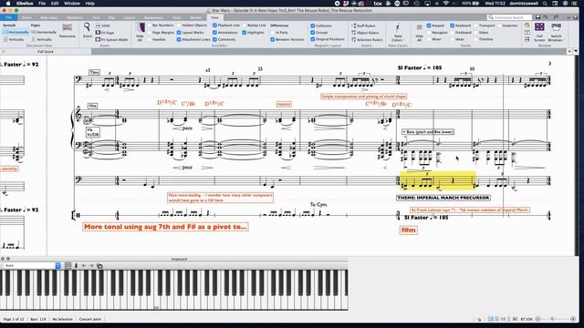584x328 pixels.
Task: Select the Panorama view icon
Action: coord(67,30)
